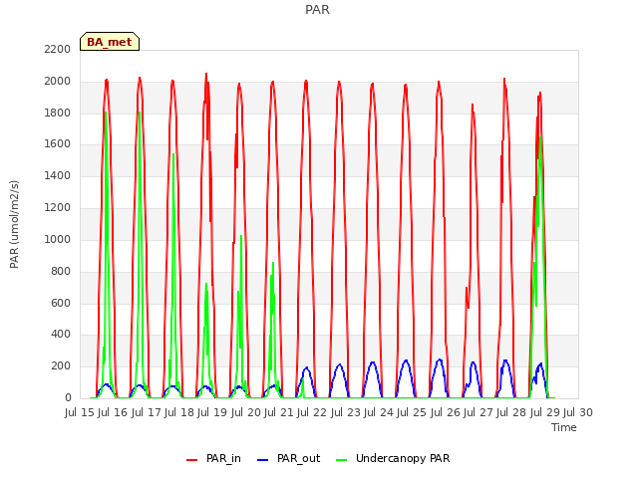638x478 pixels.
Task: Click the Jul 21 x-axis label
Action: pyautogui.click(x=279, y=412)
